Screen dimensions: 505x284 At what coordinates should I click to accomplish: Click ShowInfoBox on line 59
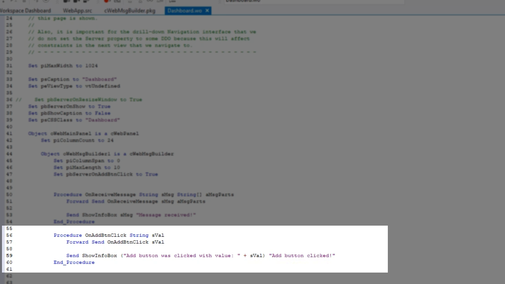click(x=99, y=256)
